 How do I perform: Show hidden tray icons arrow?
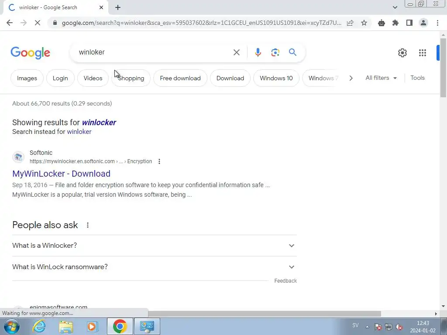pos(368,327)
